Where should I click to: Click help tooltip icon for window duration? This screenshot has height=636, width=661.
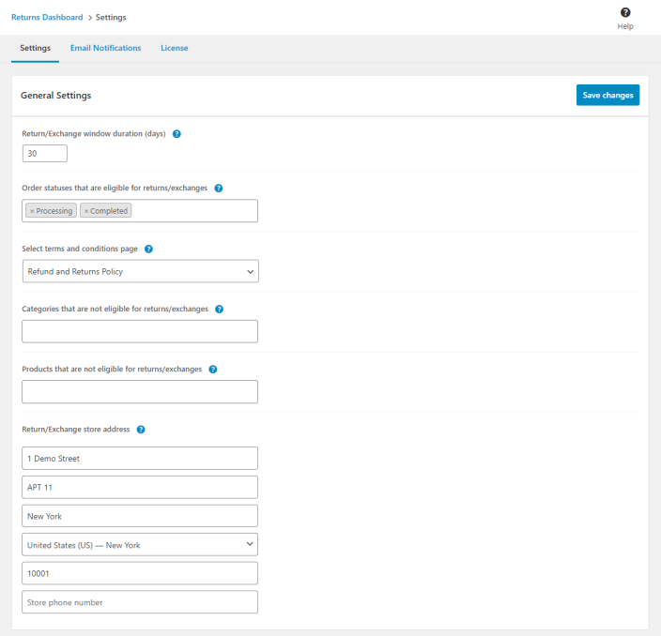point(177,134)
